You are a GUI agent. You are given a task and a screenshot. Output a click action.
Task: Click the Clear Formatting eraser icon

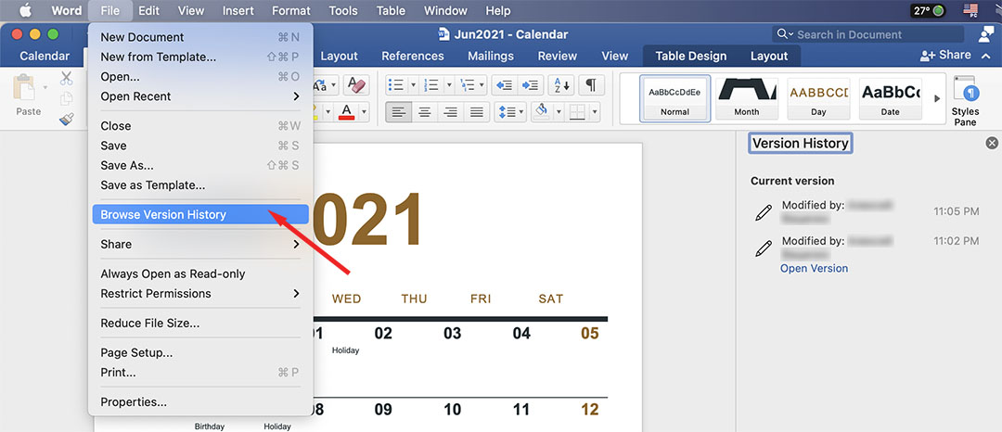(x=356, y=85)
